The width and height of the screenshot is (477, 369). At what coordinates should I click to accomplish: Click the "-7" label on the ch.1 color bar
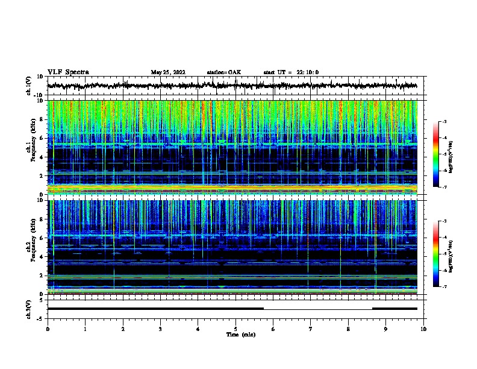444,187
